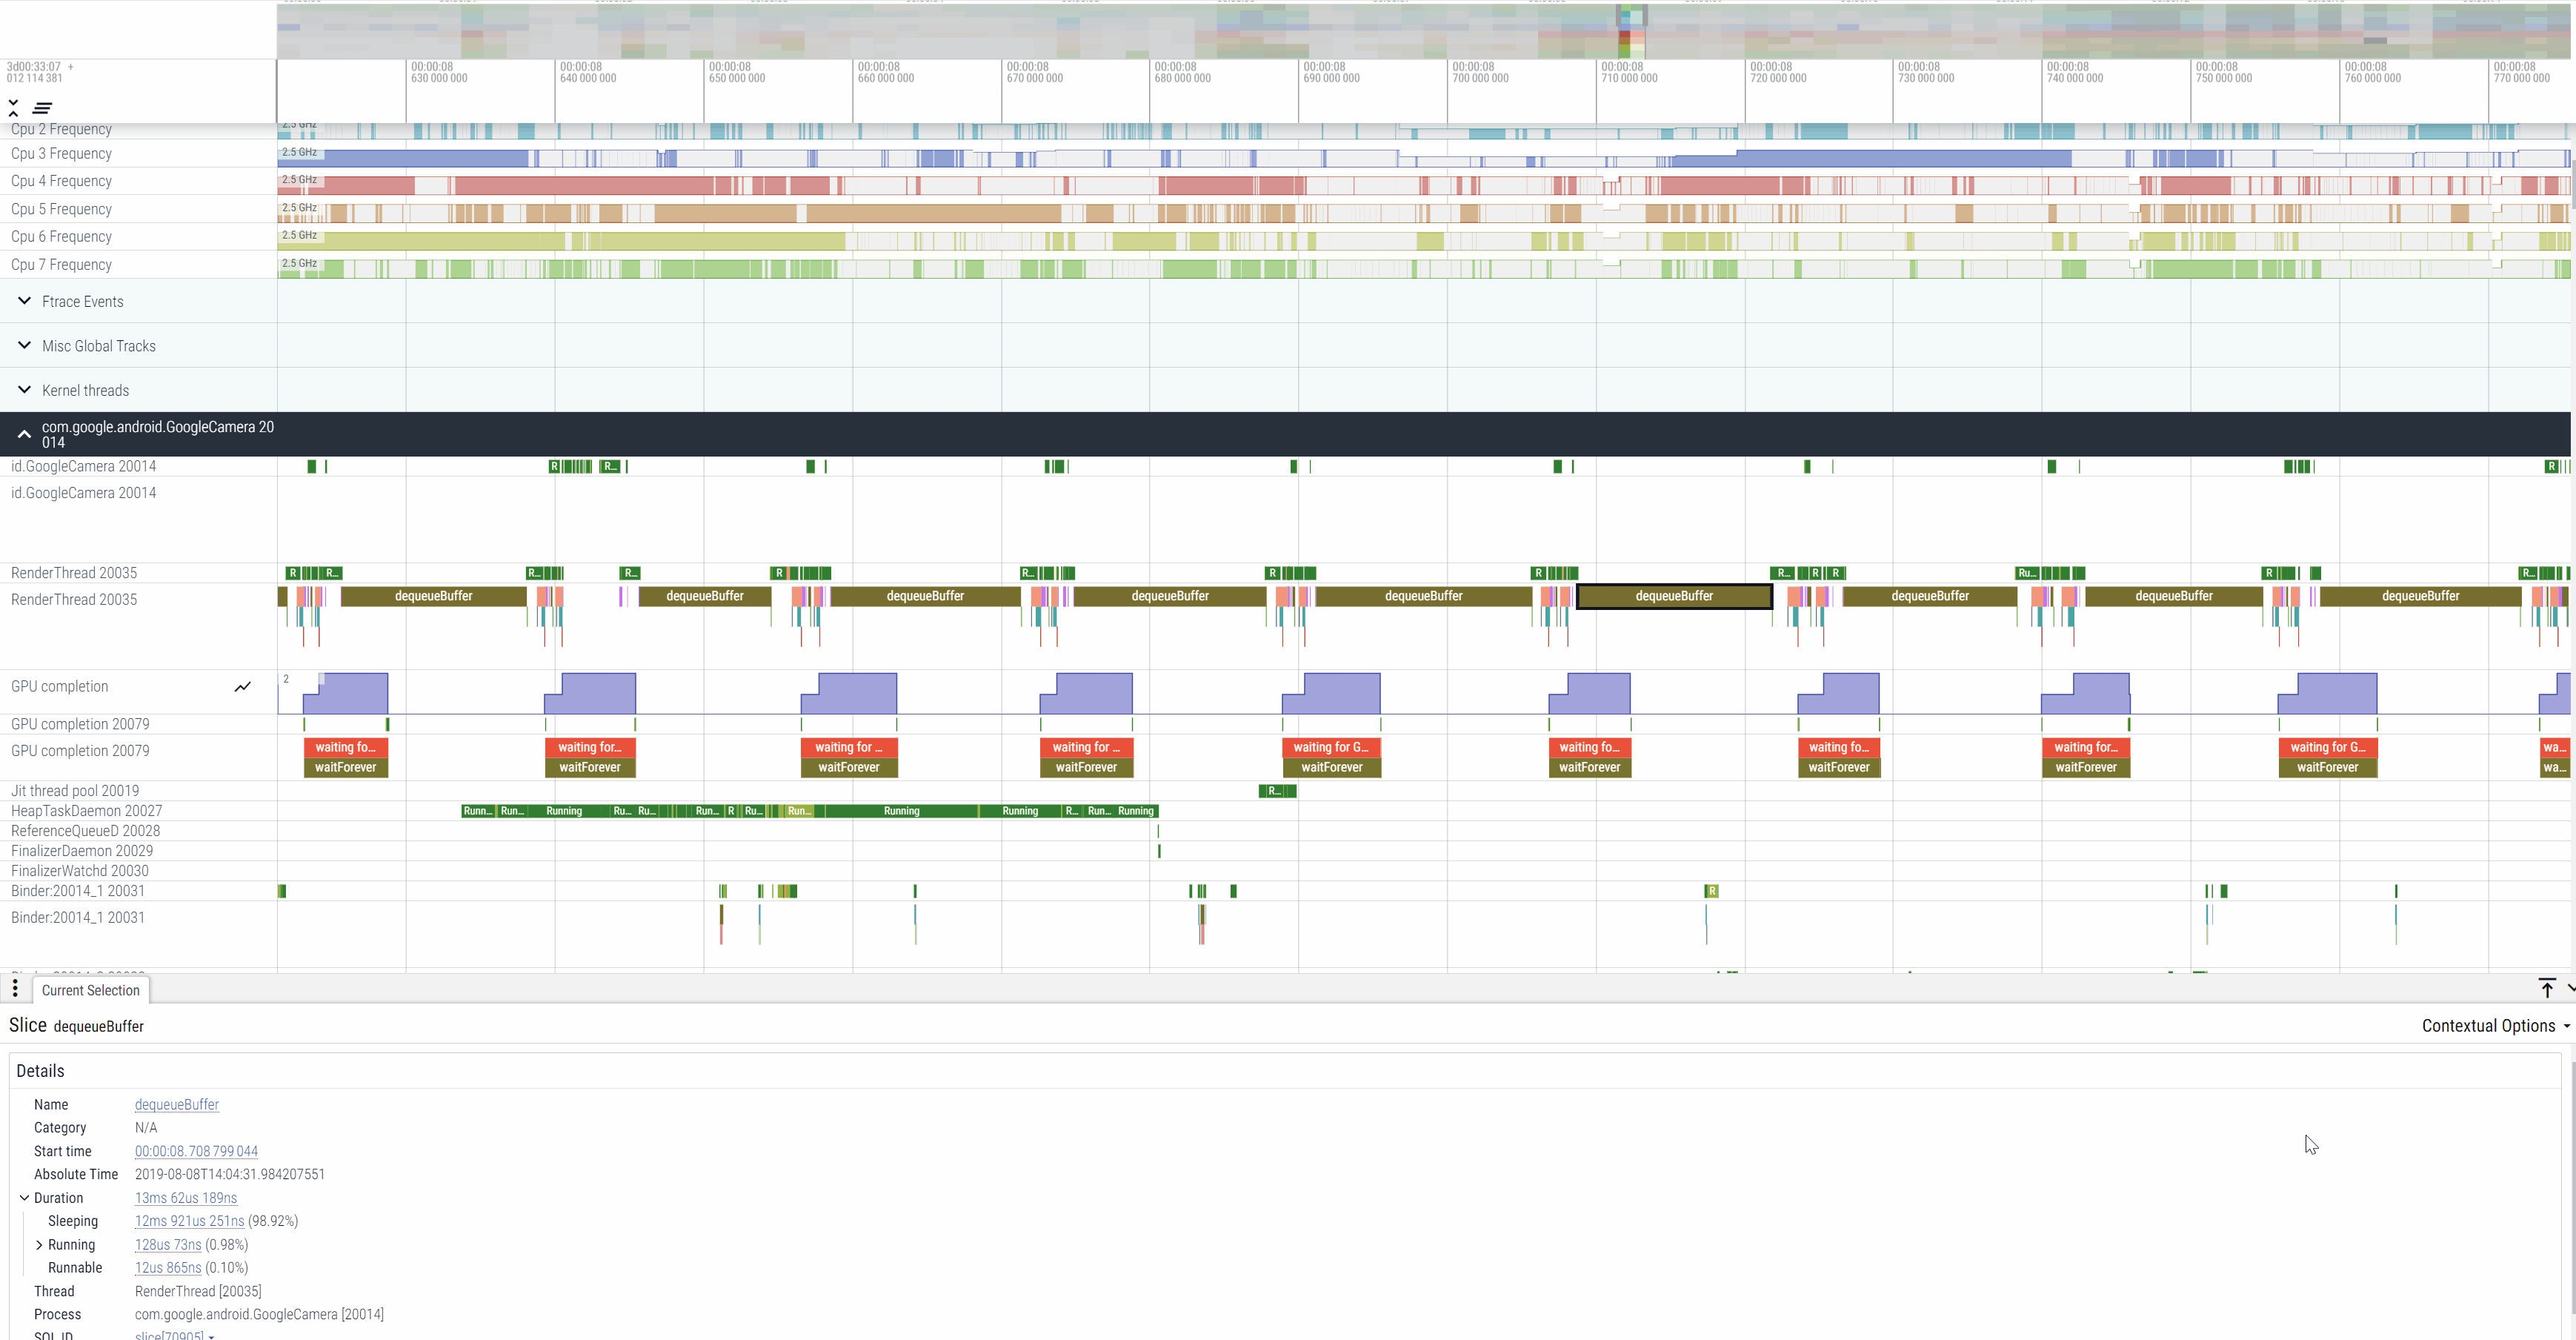Click the Slice dequeueBuffer panel heading
The width and height of the screenshot is (2576, 1340).
point(76,1026)
